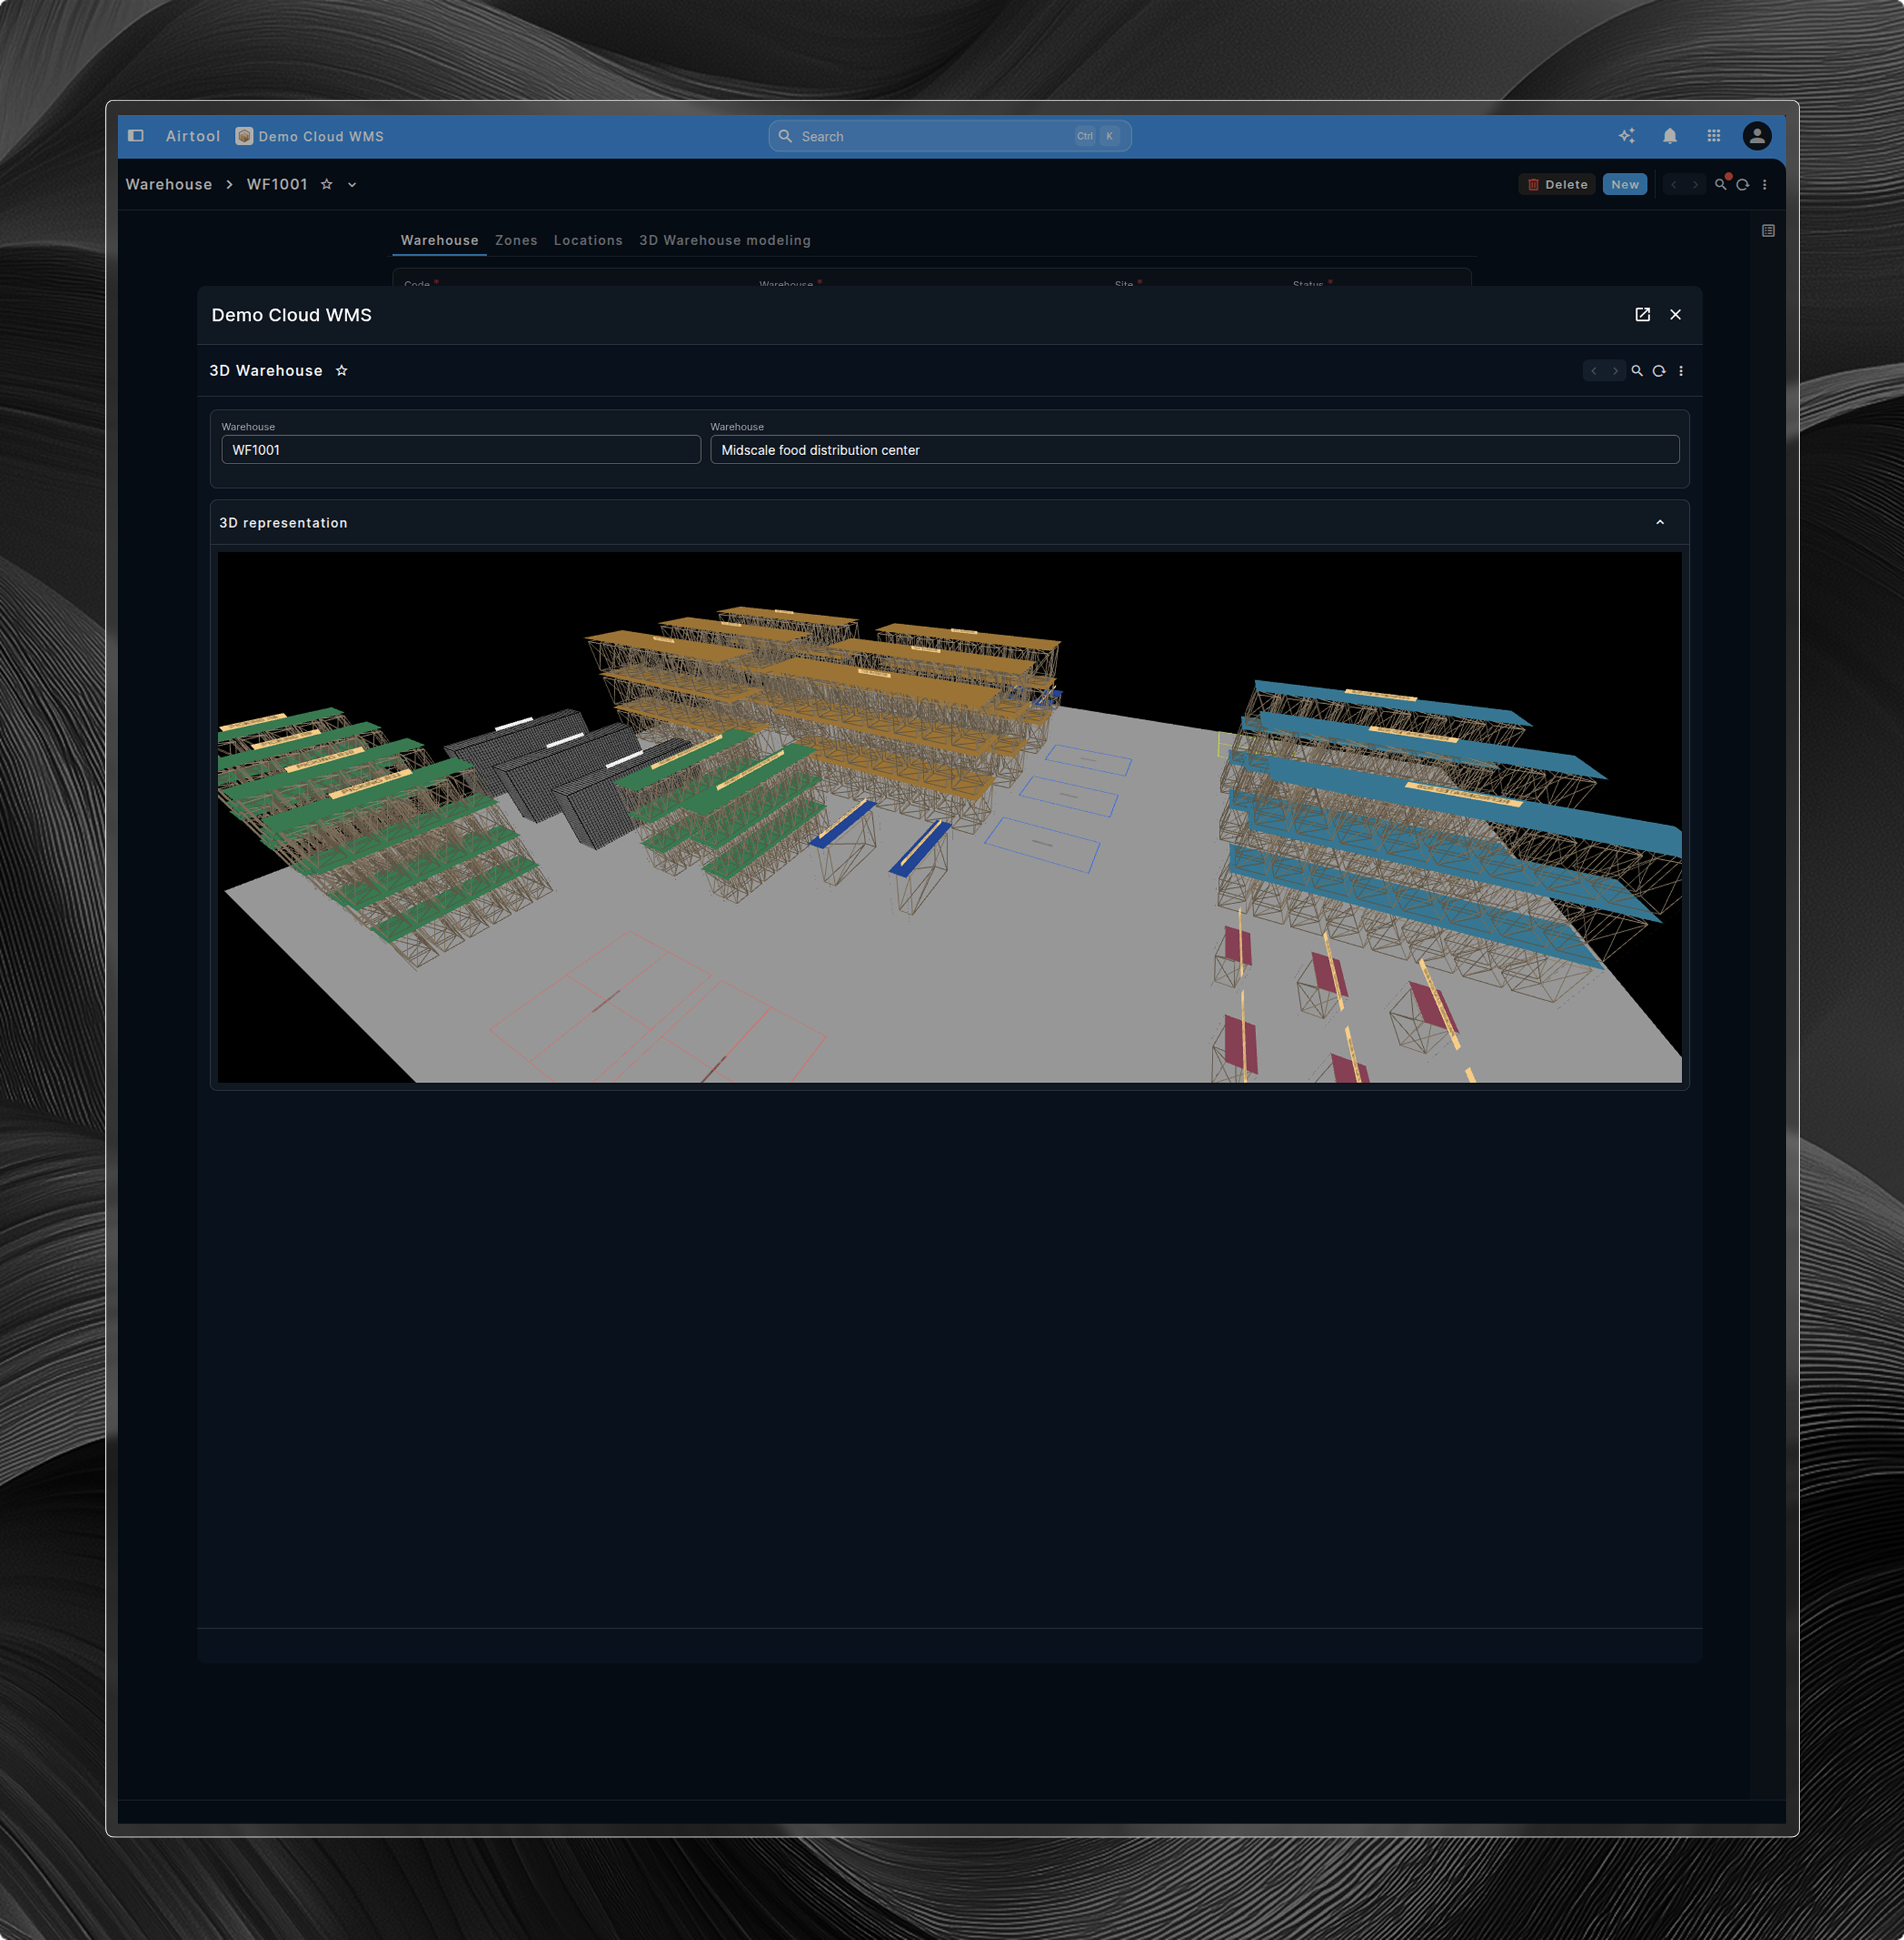Collapse the 3D representation section
The height and width of the screenshot is (1940, 1904).
click(x=1659, y=523)
